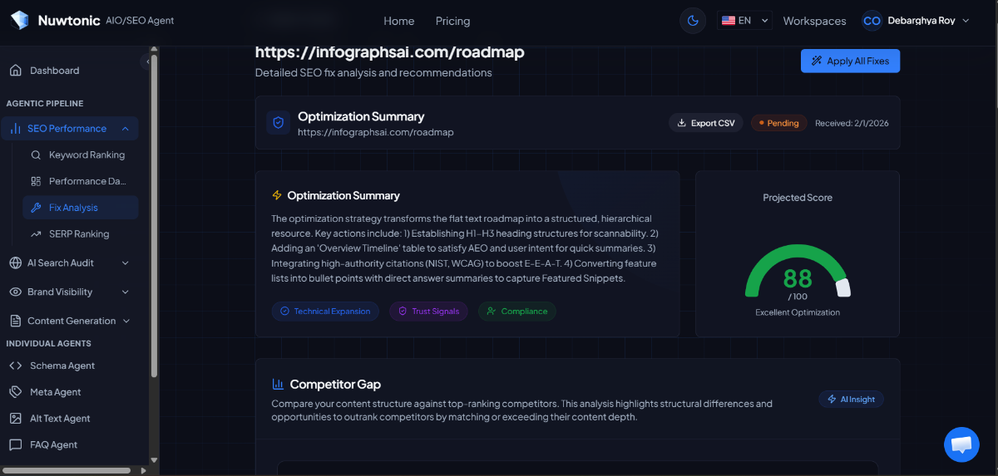Open Debarghya Roy account menu

click(x=916, y=21)
